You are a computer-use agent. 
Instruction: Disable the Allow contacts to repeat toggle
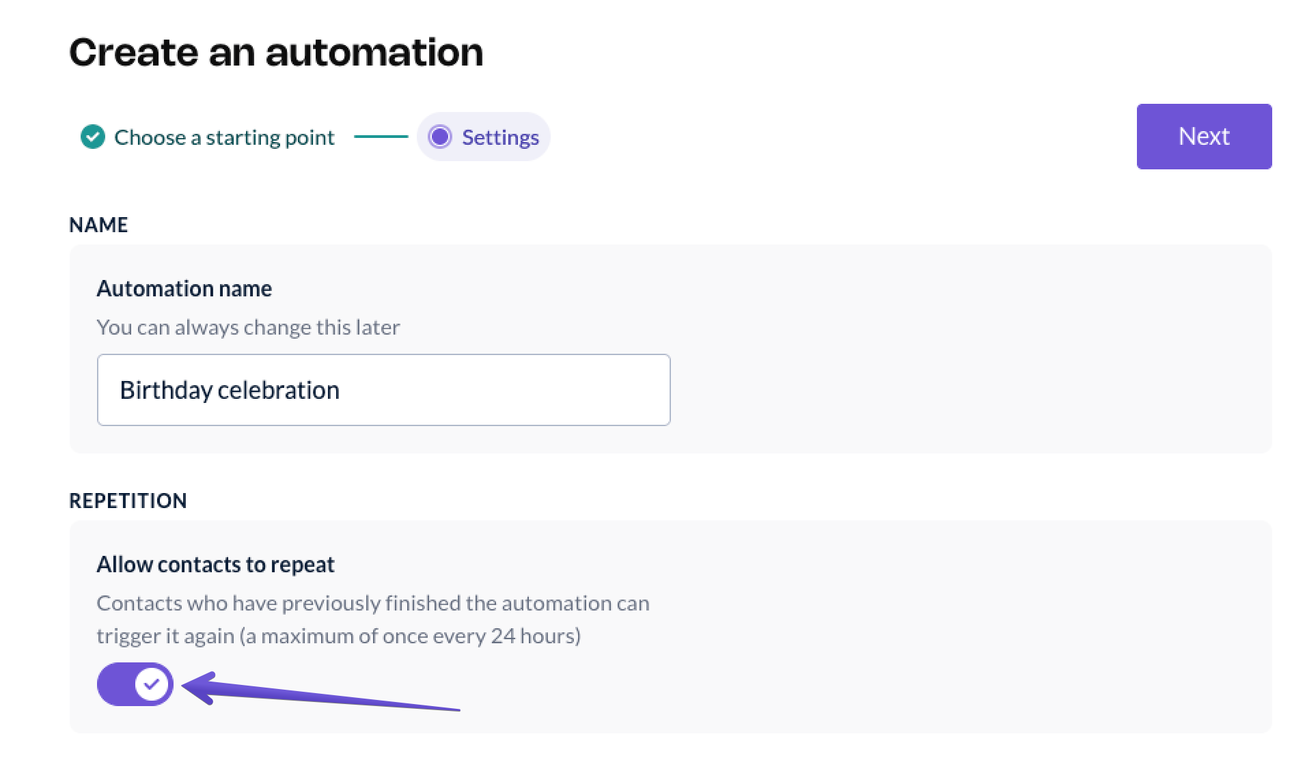coord(135,684)
